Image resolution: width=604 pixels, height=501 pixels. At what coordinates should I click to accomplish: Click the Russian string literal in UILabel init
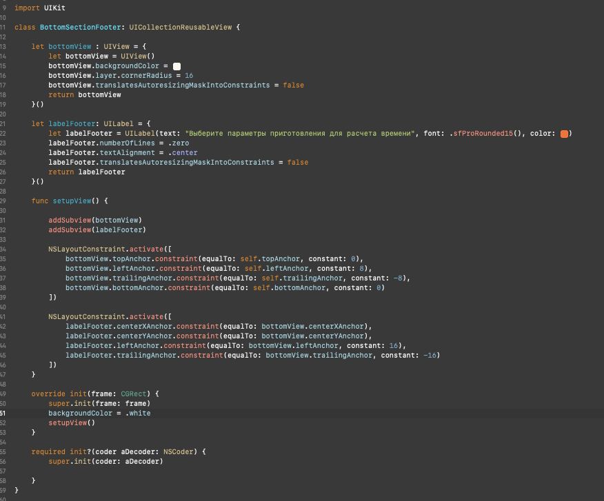click(300, 134)
